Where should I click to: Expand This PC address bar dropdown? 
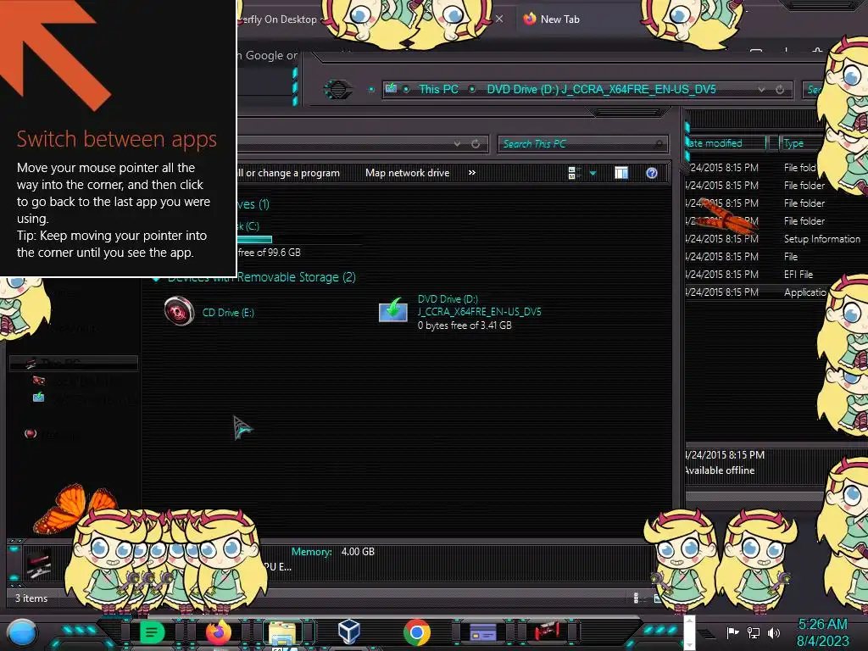click(457, 144)
